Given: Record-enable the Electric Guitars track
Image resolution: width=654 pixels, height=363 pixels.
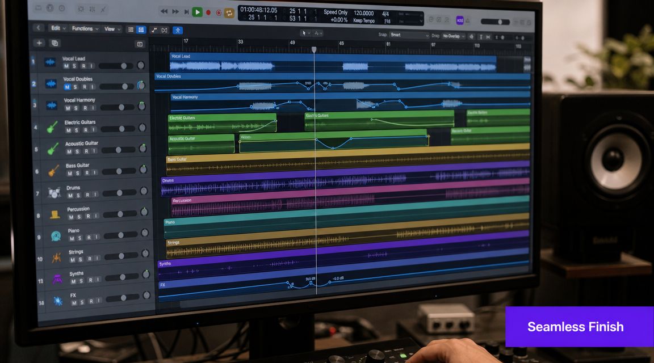Looking at the screenshot, I should (x=86, y=130).
